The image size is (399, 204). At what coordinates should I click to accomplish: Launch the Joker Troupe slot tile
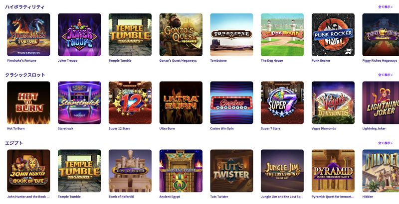tap(79, 35)
